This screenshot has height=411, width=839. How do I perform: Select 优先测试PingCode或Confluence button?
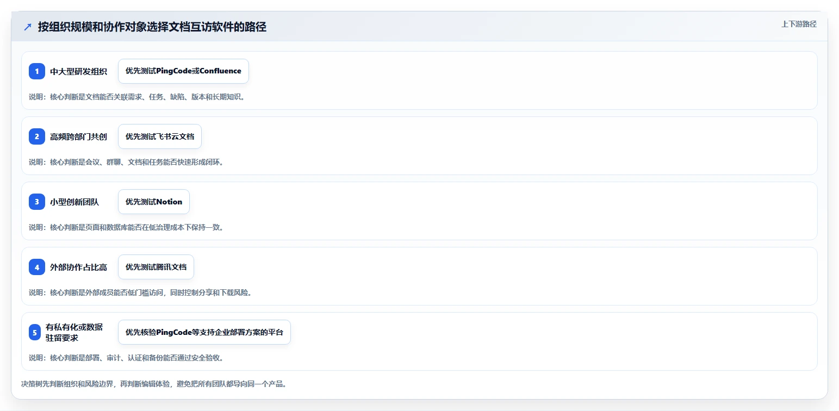coord(183,71)
